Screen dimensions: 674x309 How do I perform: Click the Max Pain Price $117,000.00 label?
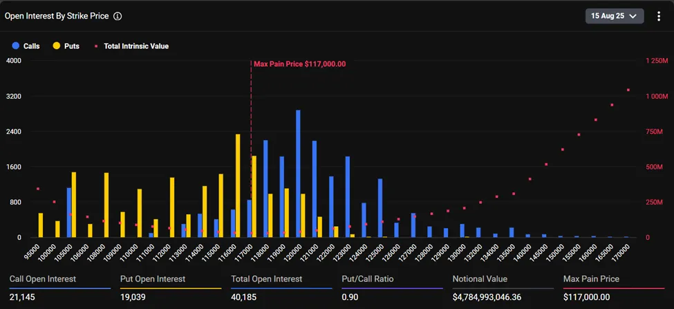click(299, 64)
